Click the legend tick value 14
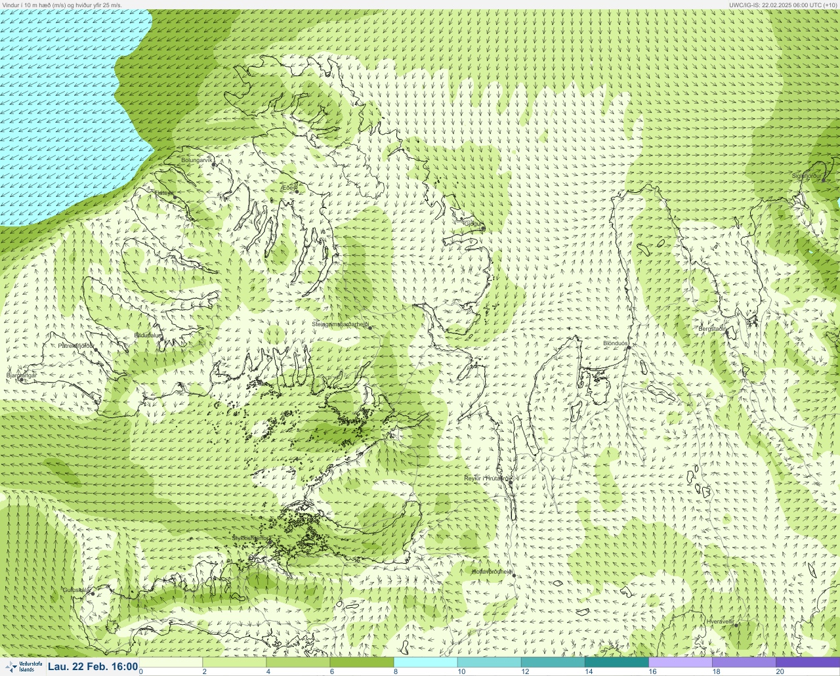The width and height of the screenshot is (840, 676). 589,671
